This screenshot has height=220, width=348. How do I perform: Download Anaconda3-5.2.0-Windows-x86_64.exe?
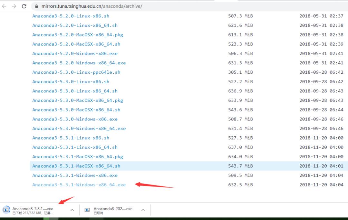click(79, 63)
